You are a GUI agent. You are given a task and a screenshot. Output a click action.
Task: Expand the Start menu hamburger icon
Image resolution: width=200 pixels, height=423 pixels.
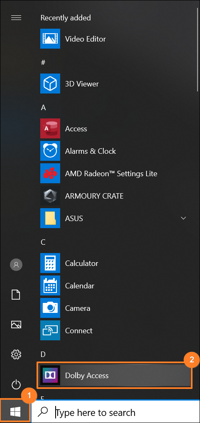(x=16, y=18)
